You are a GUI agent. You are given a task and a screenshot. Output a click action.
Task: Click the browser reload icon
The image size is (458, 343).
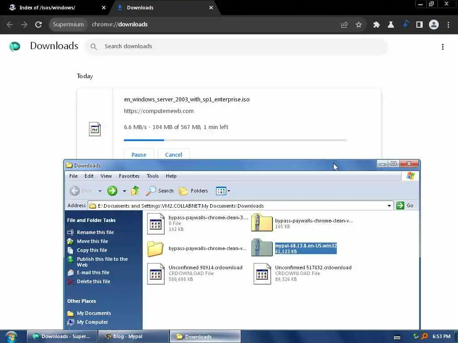pos(38,25)
